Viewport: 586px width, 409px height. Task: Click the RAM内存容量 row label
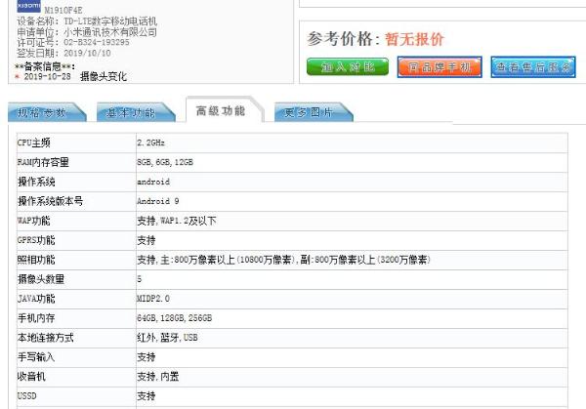pyautogui.click(x=43, y=162)
